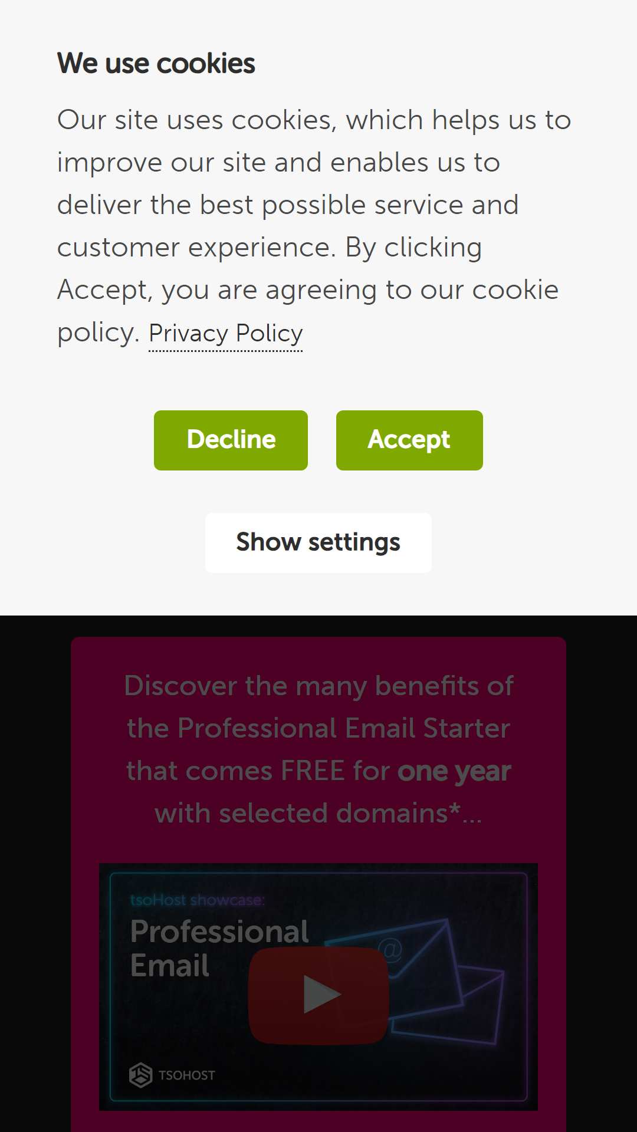Click the bold 'one year' text
Viewport: 637px width, 1132px height.
pyautogui.click(x=454, y=771)
